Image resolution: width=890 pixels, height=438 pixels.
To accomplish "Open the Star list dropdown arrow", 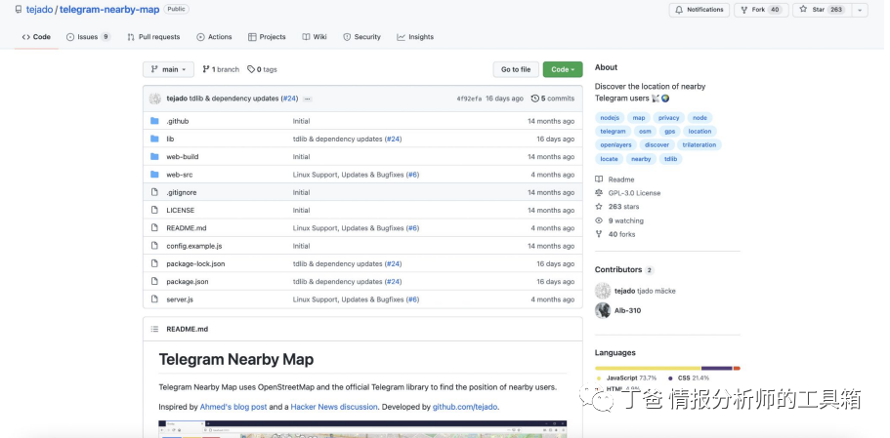I will 860,10.
